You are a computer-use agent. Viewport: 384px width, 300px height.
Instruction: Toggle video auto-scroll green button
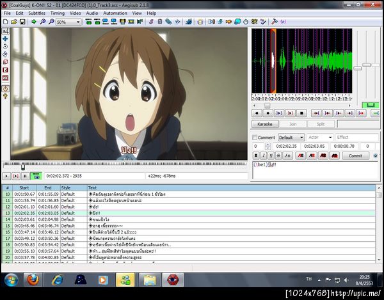36,176
